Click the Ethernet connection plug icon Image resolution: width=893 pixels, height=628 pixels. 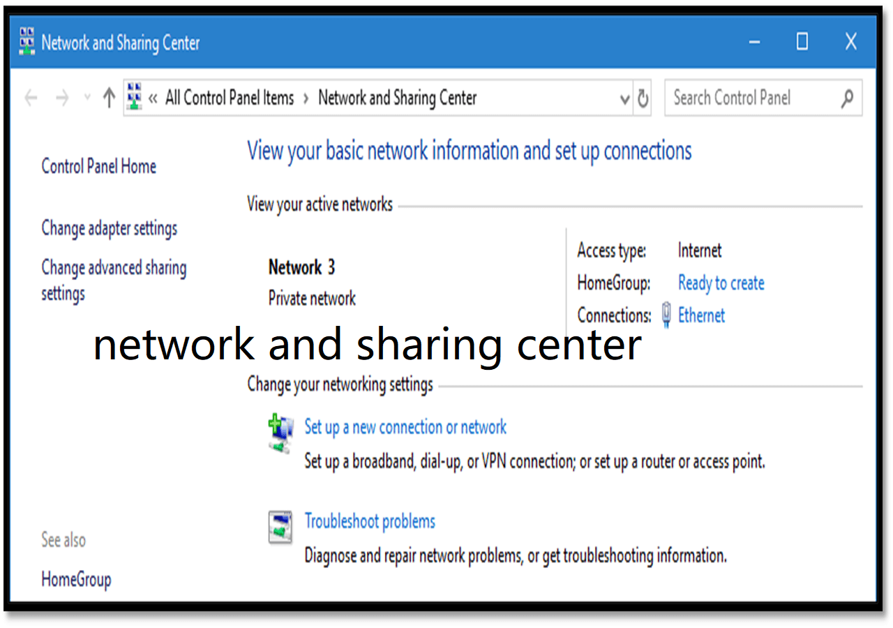(666, 315)
